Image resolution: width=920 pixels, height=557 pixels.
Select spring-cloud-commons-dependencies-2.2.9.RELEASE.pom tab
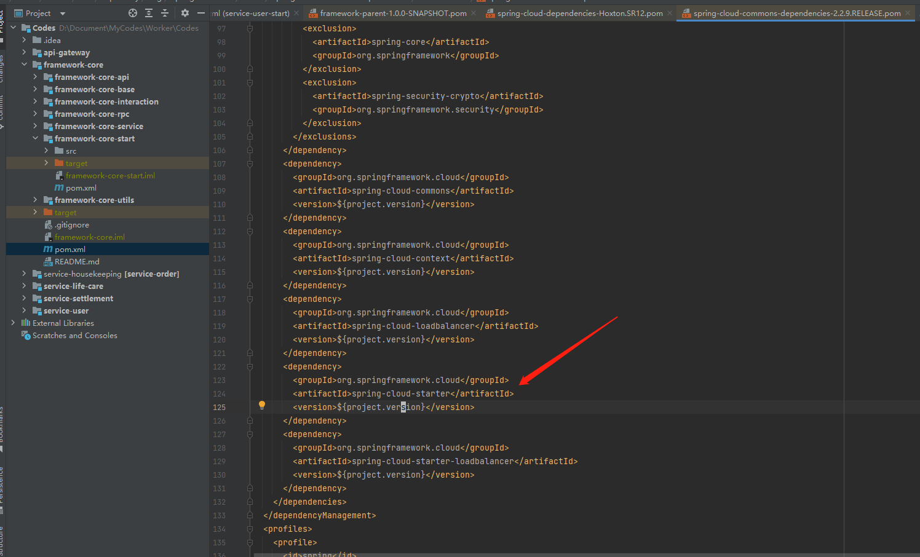pos(797,13)
